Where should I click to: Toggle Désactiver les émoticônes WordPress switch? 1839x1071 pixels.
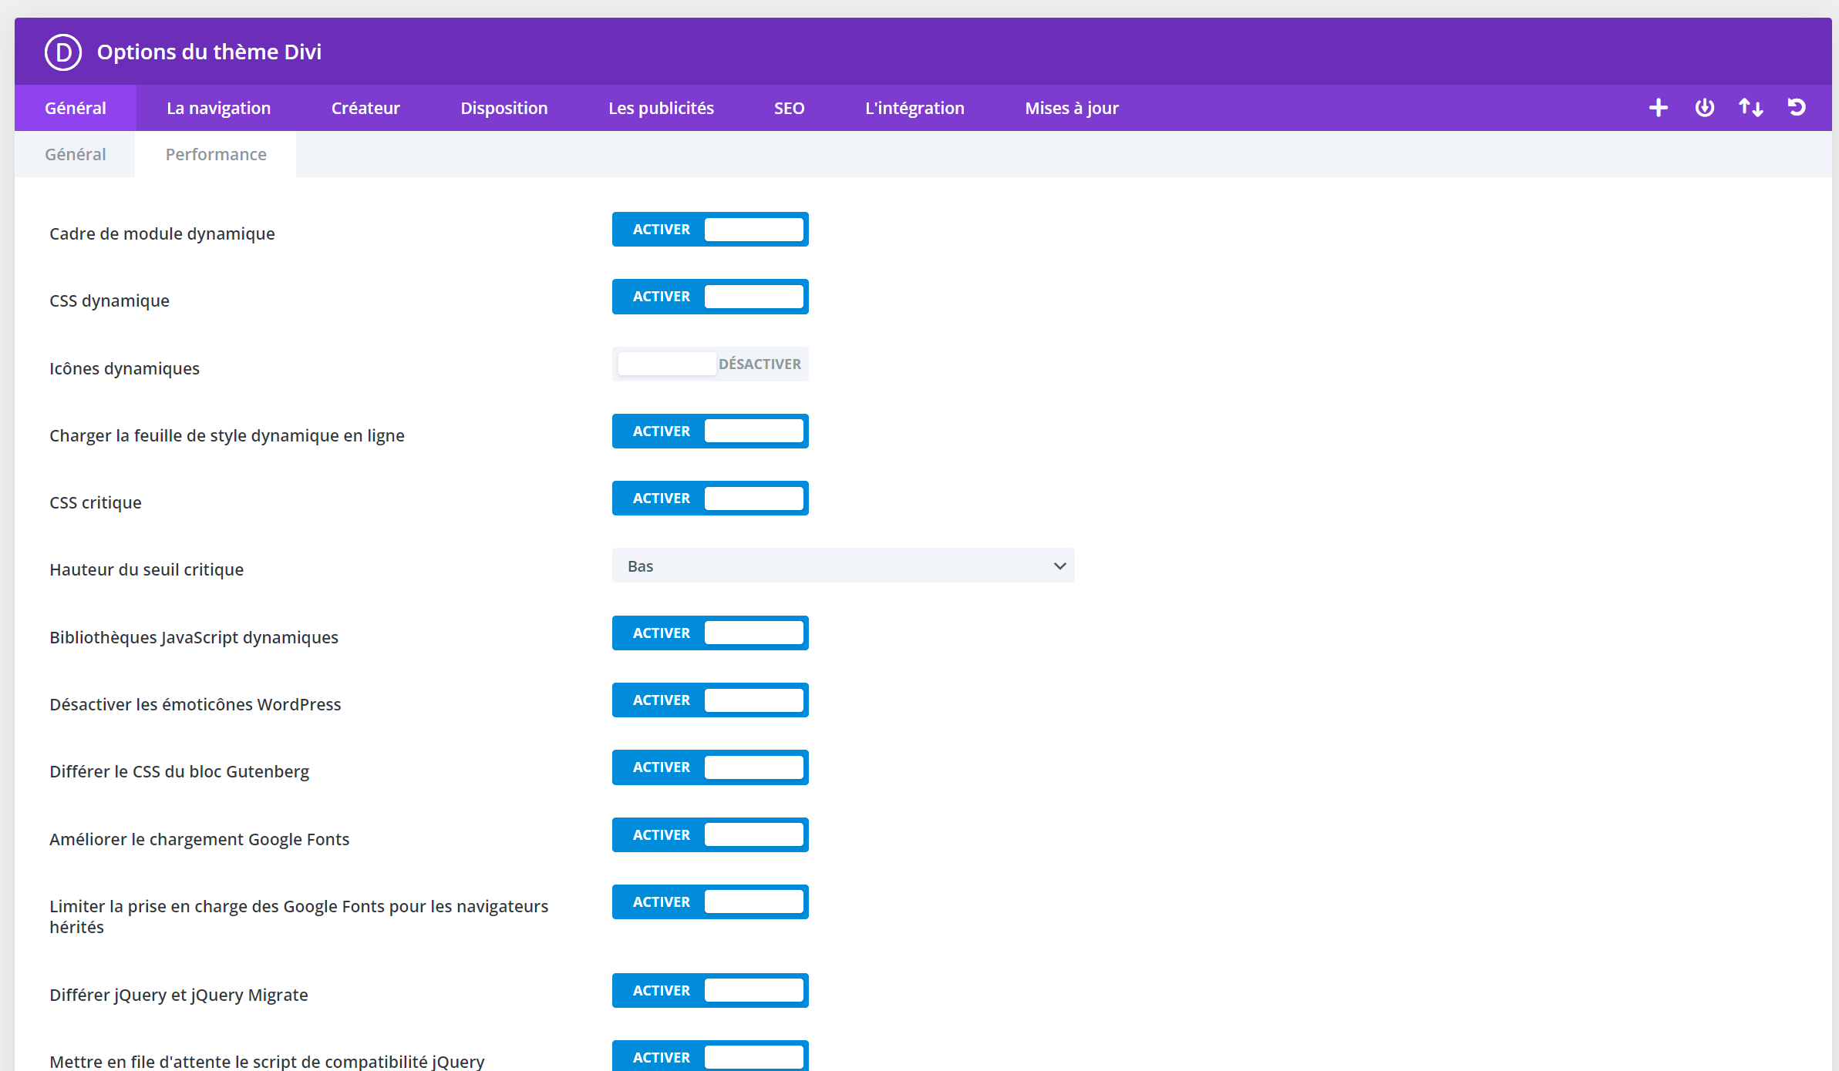click(x=710, y=700)
